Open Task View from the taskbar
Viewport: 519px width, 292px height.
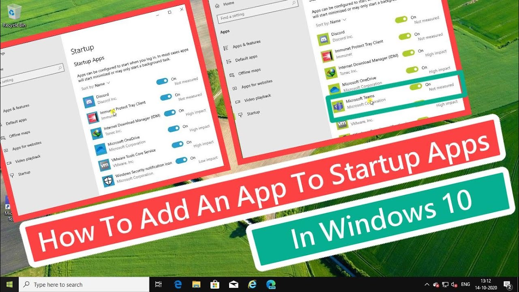click(x=159, y=284)
